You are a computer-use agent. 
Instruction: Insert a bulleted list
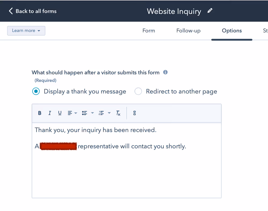point(85,113)
